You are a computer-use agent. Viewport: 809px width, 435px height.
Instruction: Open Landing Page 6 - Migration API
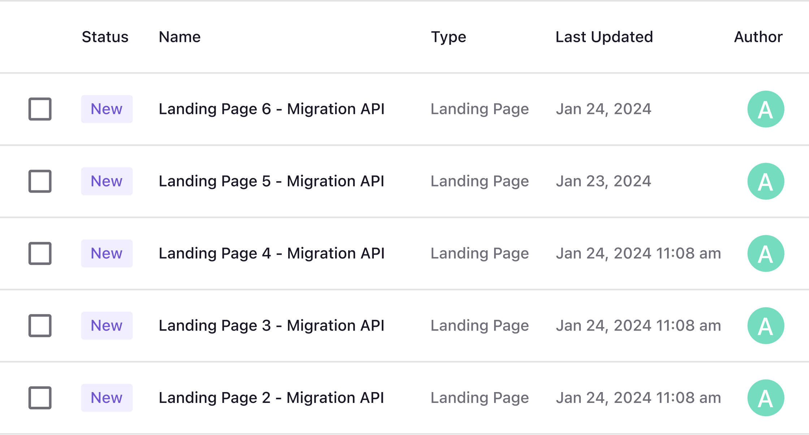[272, 109]
